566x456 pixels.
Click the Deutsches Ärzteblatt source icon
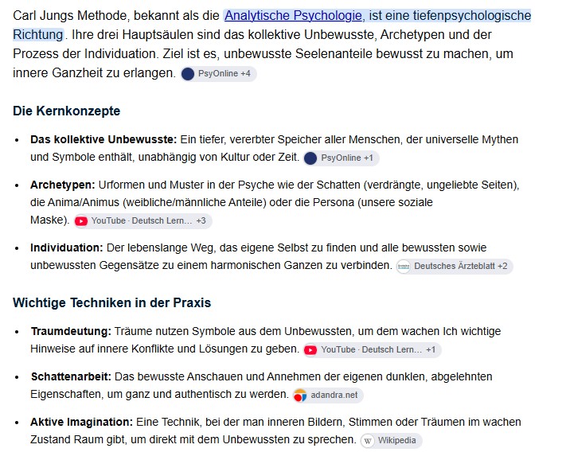click(404, 267)
